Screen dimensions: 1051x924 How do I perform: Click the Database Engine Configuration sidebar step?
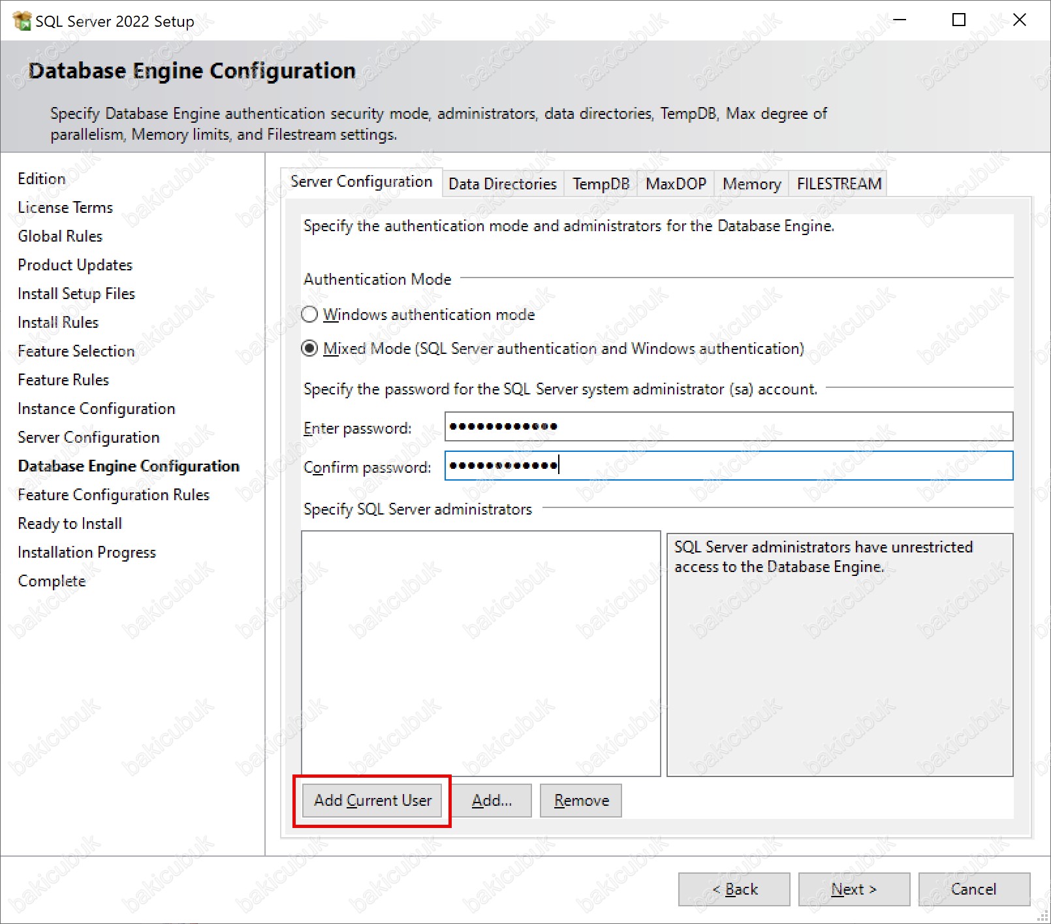tap(129, 466)
